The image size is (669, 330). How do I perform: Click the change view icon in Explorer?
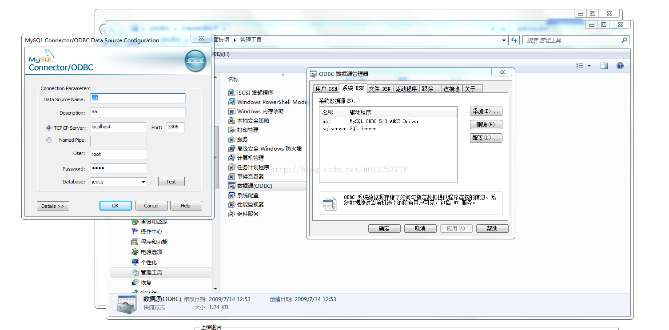coord(580,66)
